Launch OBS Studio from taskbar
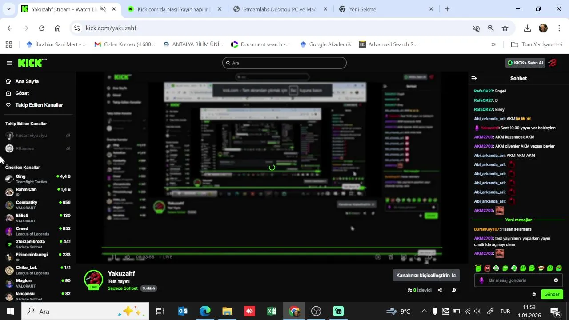The image size is (569, 320). (x=316, y=311)
